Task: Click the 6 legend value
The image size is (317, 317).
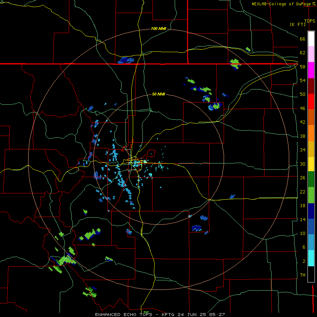Action: [x=304, y=247]
